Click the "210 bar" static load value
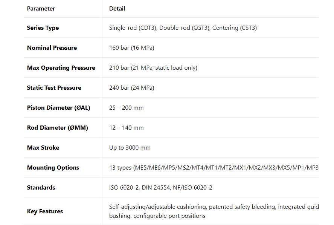 (153, 68)
